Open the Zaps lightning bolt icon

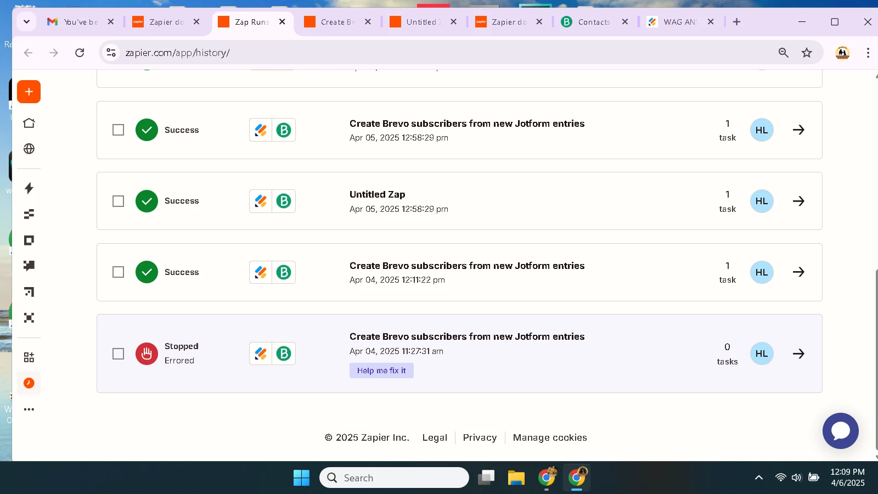[29, 188]
